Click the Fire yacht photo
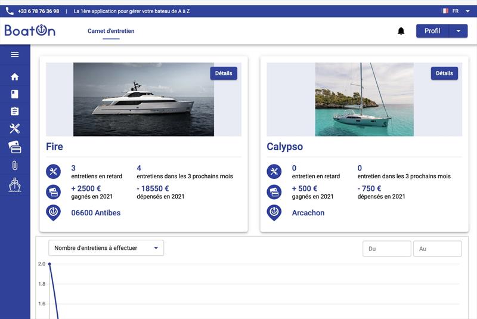This screenshot has height=319, width=477. click(144, 100)
